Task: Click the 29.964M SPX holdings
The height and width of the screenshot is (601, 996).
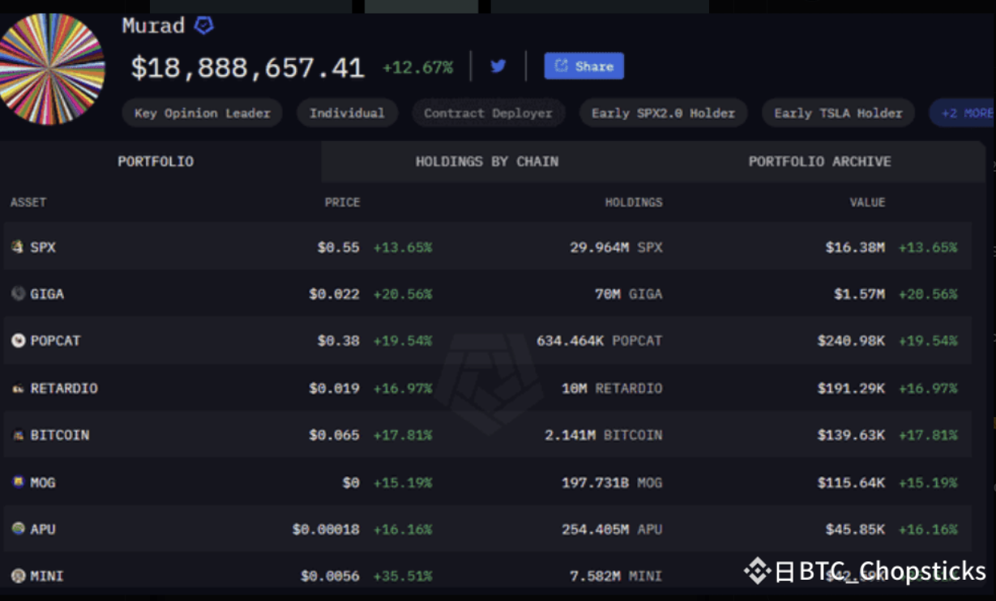Action: (x=616, y=247)
